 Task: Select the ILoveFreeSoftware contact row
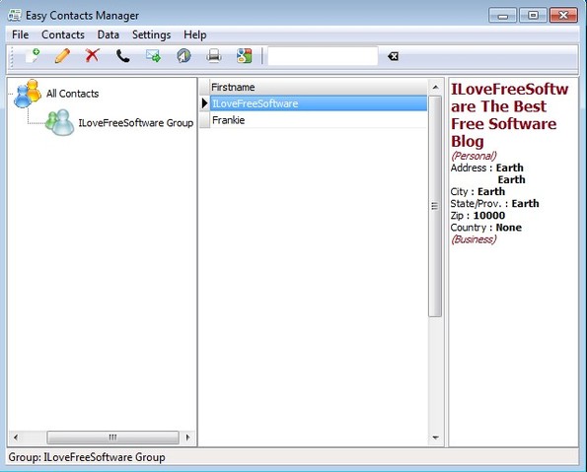click(319, 103)
